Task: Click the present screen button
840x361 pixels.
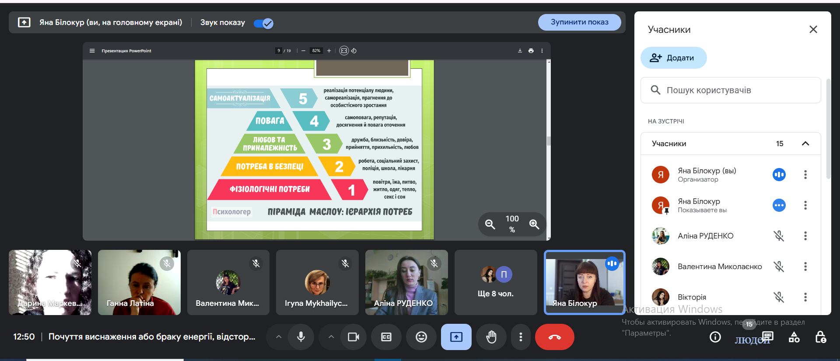Action: pyautogui.click(x=456, y=337)
